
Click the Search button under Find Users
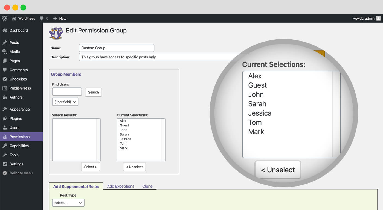(x=94, y=92)
